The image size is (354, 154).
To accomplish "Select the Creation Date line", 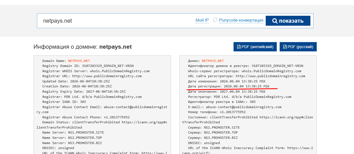I will click(77, 86).
